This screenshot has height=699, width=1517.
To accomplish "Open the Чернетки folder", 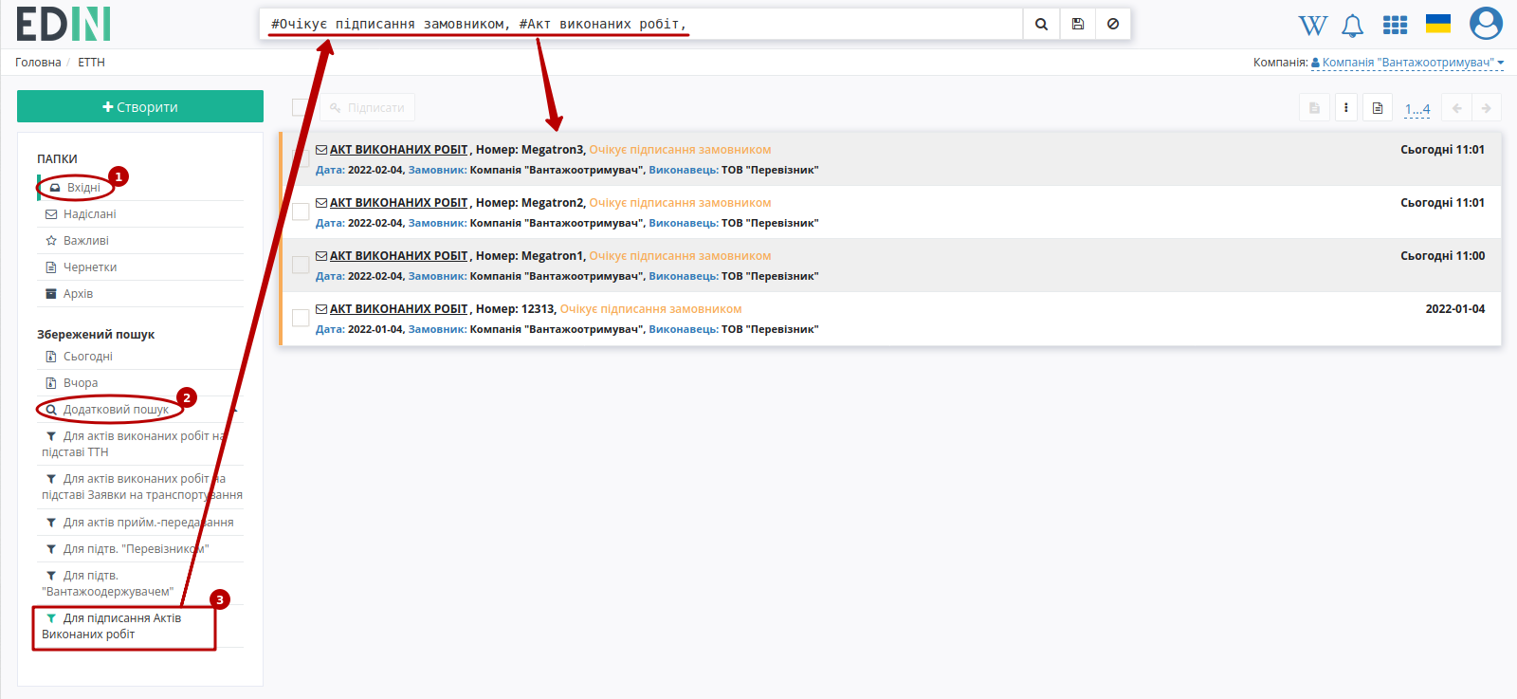I will pos(90,267).
